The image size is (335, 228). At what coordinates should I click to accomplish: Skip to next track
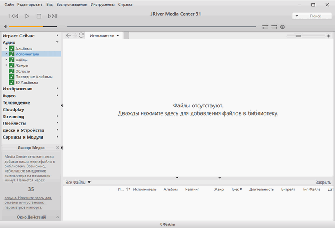click(52, 16)
